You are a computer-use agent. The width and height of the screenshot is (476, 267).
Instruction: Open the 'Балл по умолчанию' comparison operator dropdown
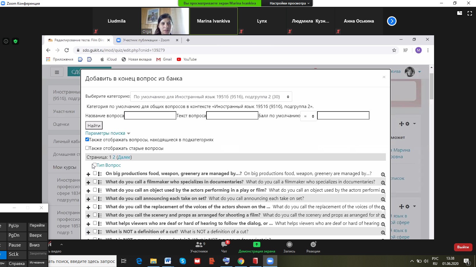[309, 116]
